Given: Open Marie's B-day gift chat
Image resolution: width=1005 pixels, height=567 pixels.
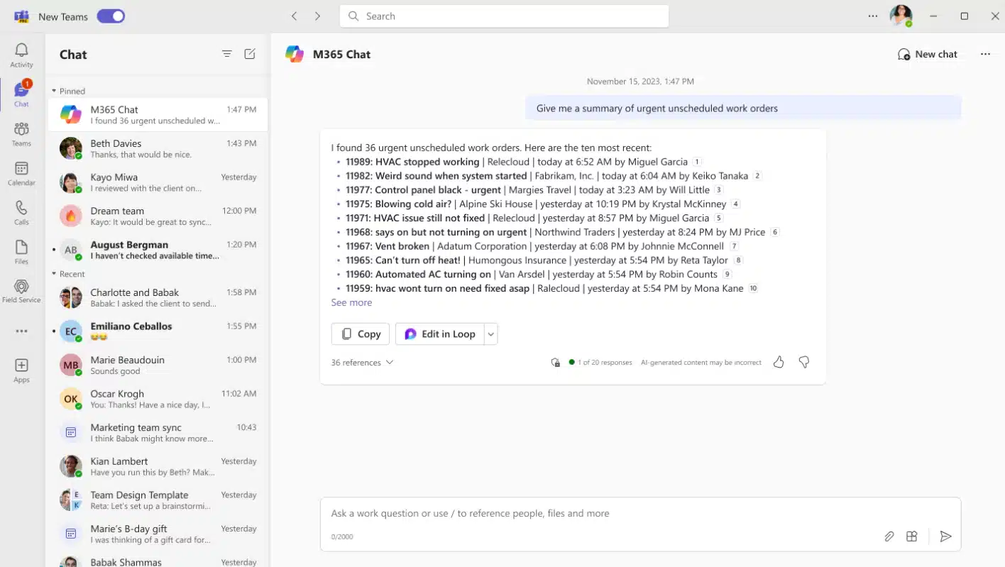Looking at the screenshot, I should coord(158,534).
